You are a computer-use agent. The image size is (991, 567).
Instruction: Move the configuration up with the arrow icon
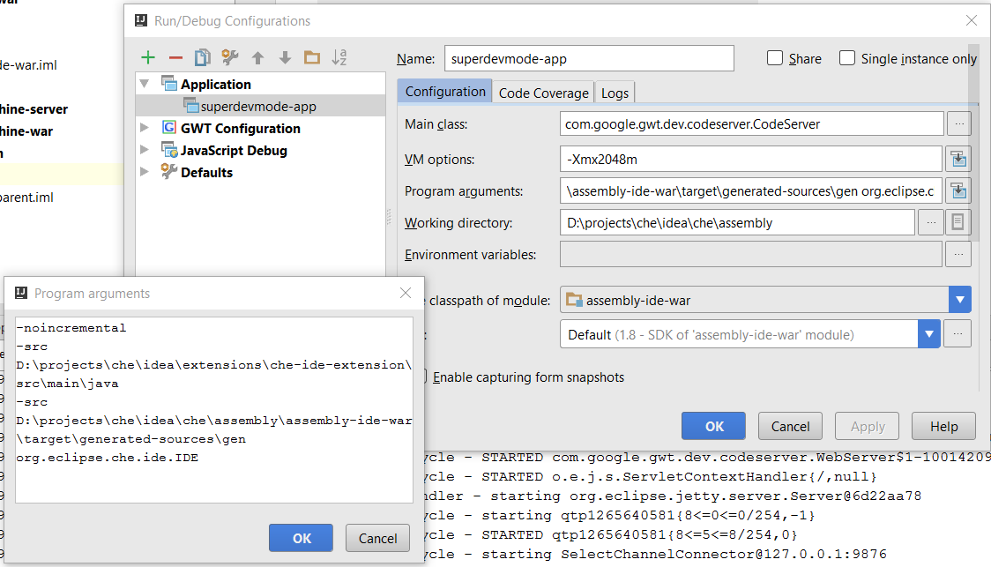[x=257, y=57]
